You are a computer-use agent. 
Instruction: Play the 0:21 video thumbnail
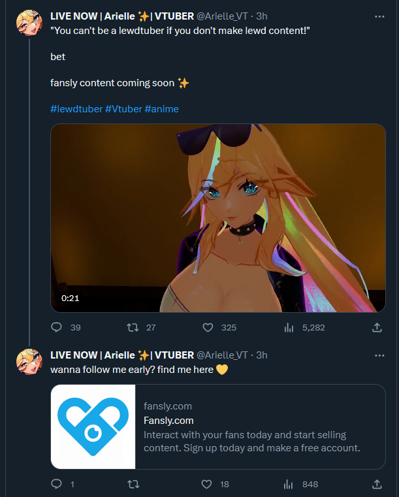[x=218, y=217]
